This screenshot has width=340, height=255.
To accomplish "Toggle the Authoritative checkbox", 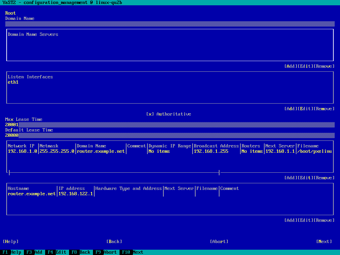I will [x=150, y=114].
